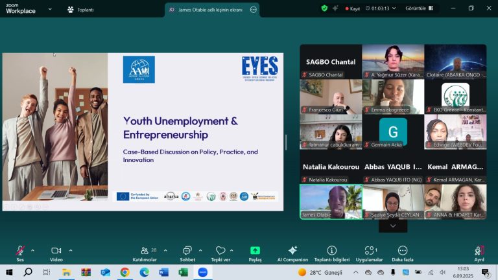Expand audio options arrow beside Ses

pos(32,250)
